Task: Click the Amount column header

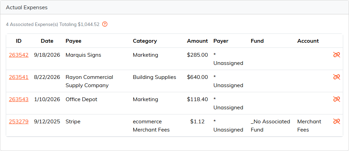Action: coord(197,41)
